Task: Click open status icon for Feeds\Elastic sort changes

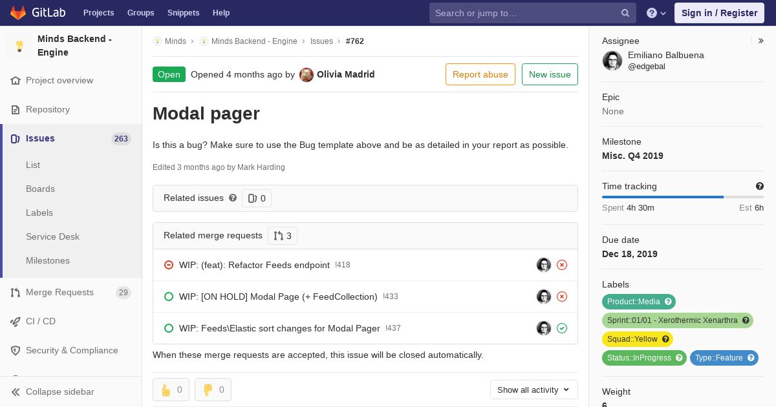Action: tap(169, 328)
